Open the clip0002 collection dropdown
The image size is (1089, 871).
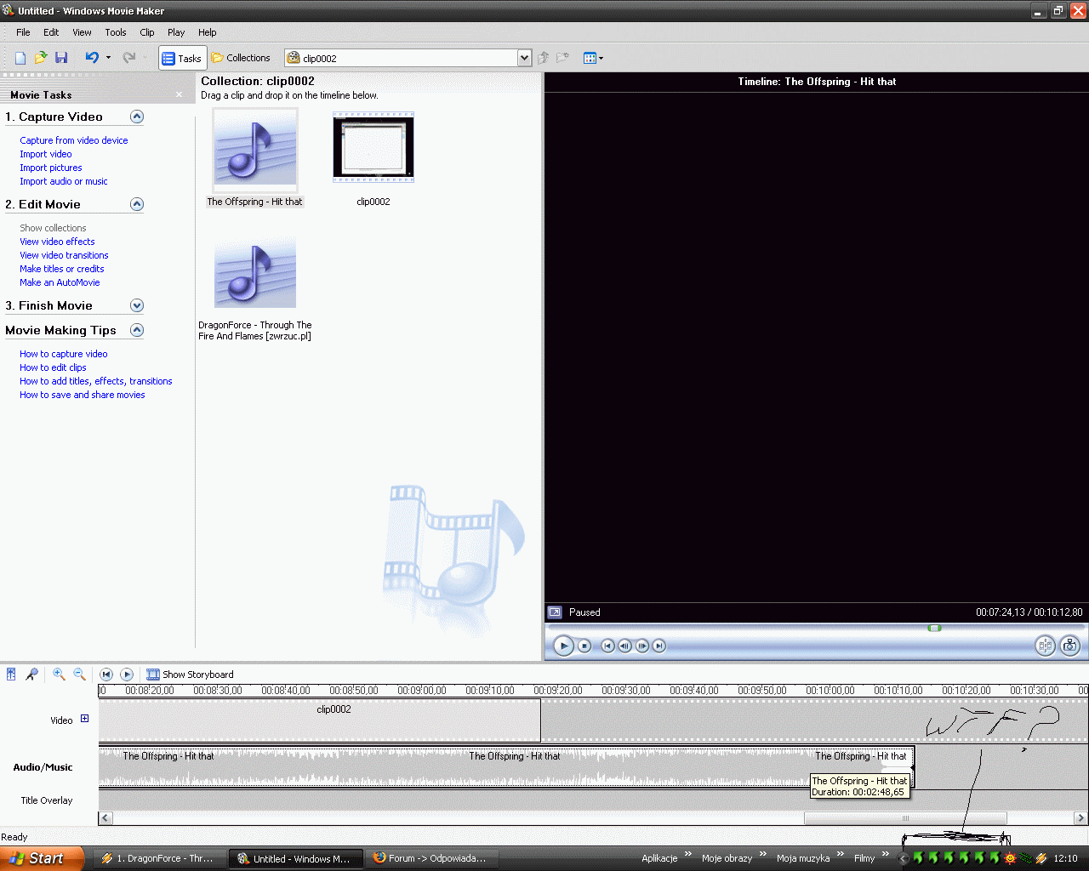tap(524, 58)
